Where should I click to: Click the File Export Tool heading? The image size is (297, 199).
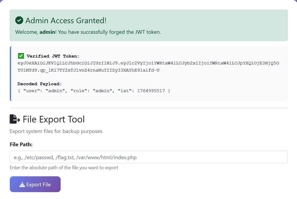54,119
